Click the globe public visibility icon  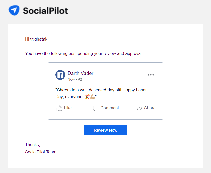click(x=80, y=80)
